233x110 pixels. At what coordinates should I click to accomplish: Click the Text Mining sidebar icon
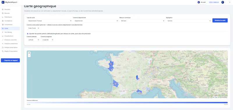[x=3, y=32]
